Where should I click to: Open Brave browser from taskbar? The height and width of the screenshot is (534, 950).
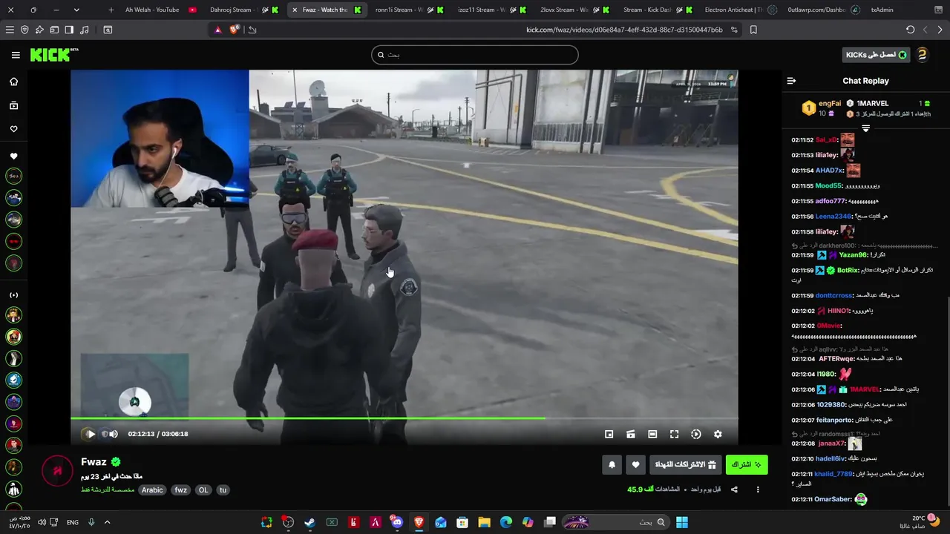coord(419,522)
